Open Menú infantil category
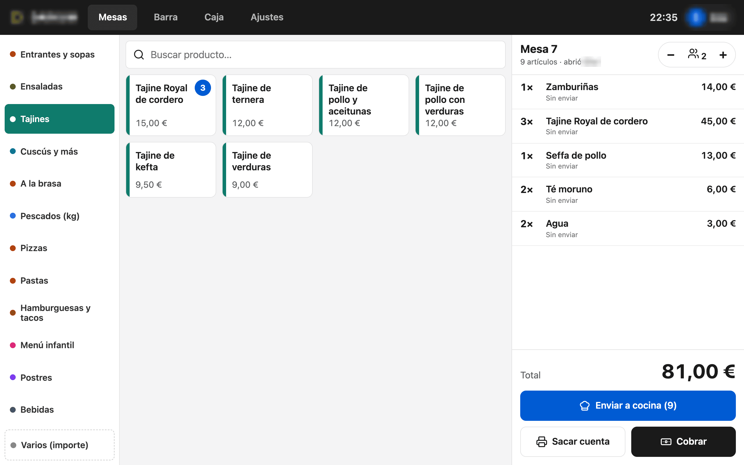Screen dimensions: 744x465 click(60, 345)
